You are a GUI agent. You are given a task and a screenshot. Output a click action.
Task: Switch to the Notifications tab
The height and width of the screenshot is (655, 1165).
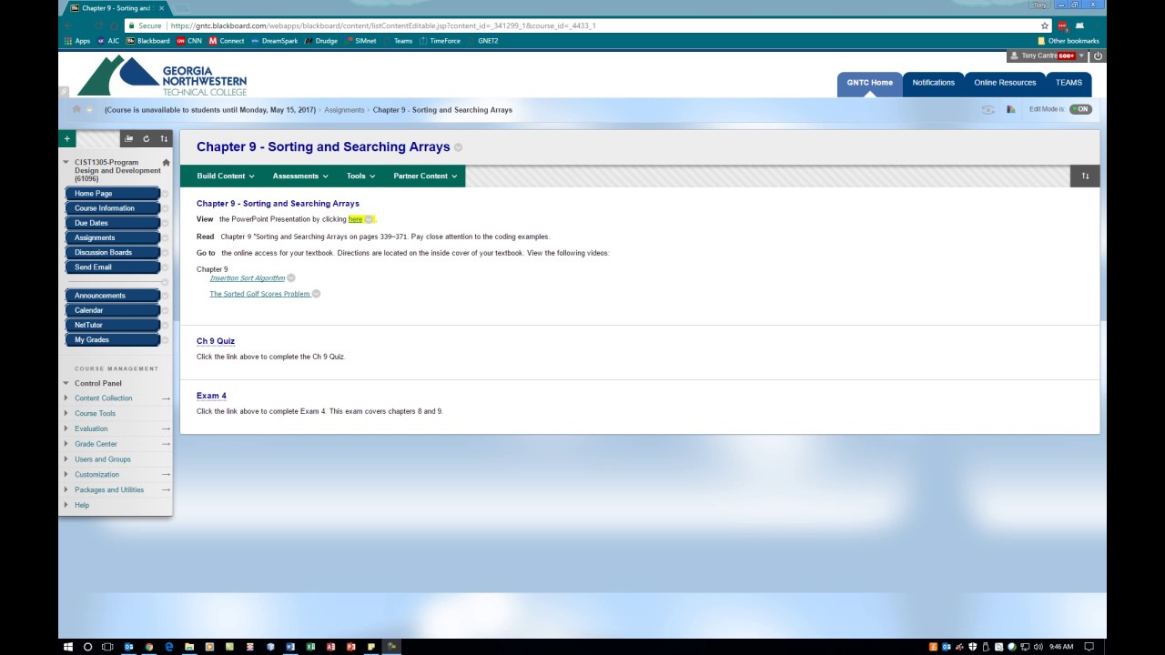coord(934,83)
